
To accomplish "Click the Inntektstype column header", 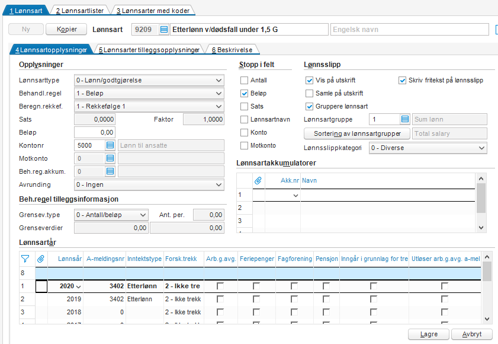I will tap(144, 259).
